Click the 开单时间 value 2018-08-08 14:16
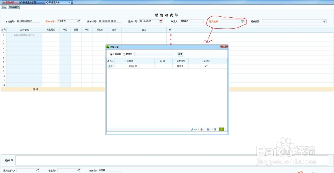This screenshot has width=334, height=173. pyautogui.click(x=107, y=21)
